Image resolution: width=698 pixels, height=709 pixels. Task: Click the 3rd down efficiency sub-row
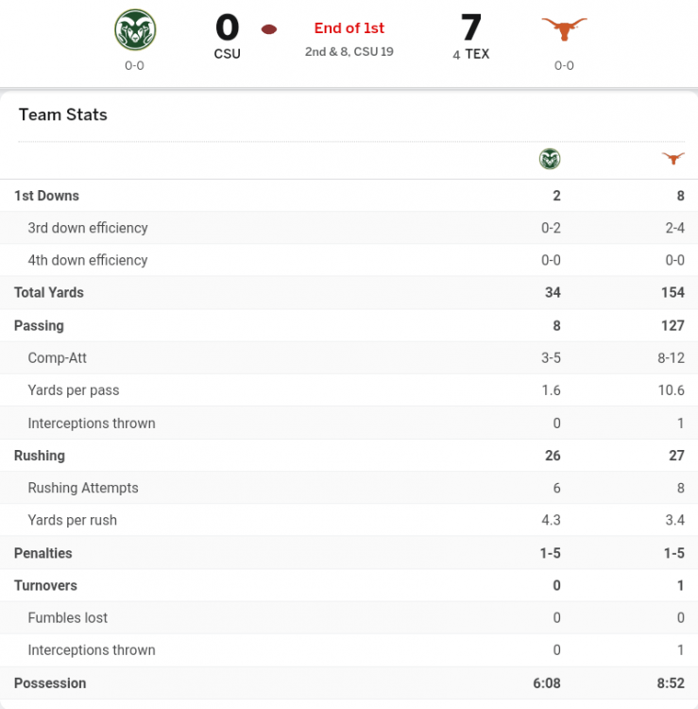pos(88,228)
